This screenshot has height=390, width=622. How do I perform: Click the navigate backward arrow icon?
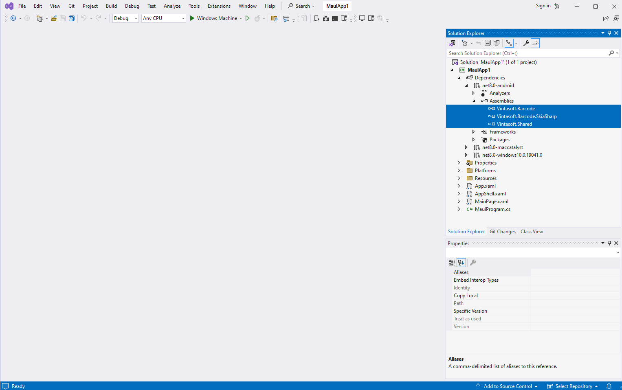coord(13,18)
